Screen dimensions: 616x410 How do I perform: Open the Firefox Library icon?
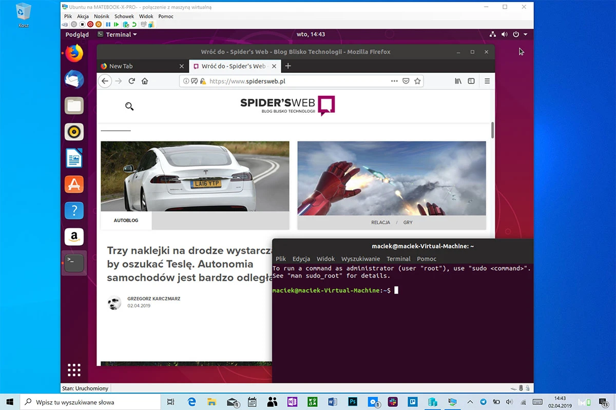coord(458,81)
